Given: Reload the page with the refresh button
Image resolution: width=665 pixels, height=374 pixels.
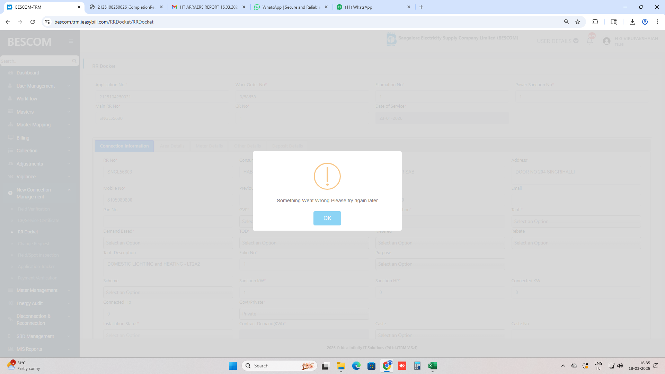Looking at the screenshot, I should pos(33,22).
